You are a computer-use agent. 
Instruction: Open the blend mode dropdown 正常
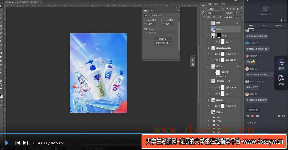[x=215, y=13]
